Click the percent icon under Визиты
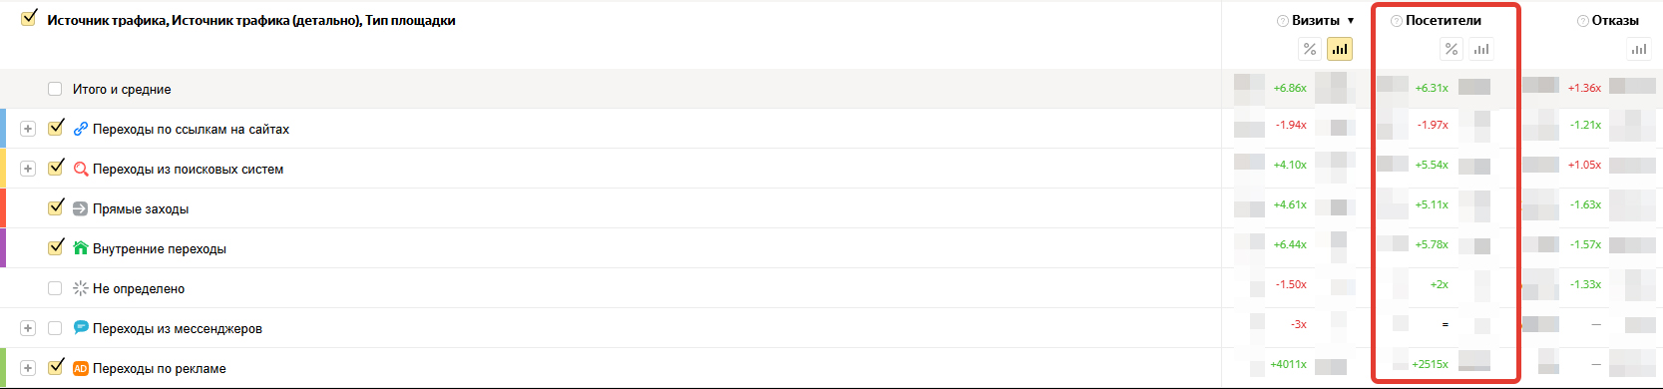The width and height of the screenshot is (1663, 389). pyautogui.click(x=1310, y=49)
